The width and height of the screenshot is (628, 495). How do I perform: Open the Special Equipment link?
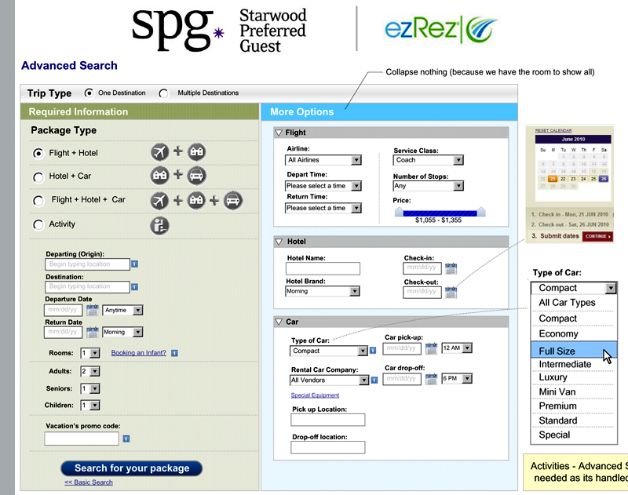(315, 395)
